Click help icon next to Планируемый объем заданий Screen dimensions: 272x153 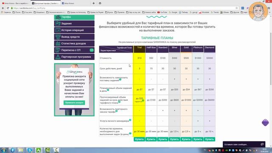(x=108, y=90)
